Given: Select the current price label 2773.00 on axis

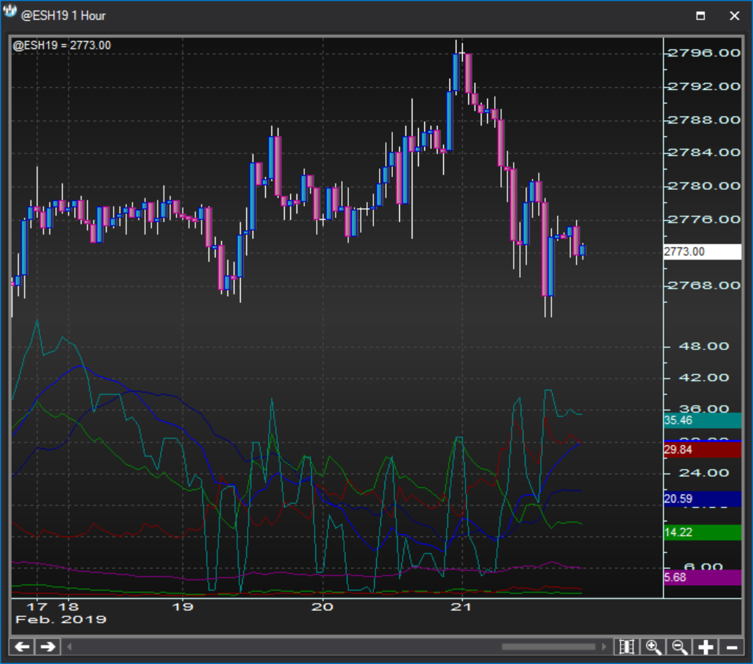Looking at the screenshot, I should (x=702, y=252).
